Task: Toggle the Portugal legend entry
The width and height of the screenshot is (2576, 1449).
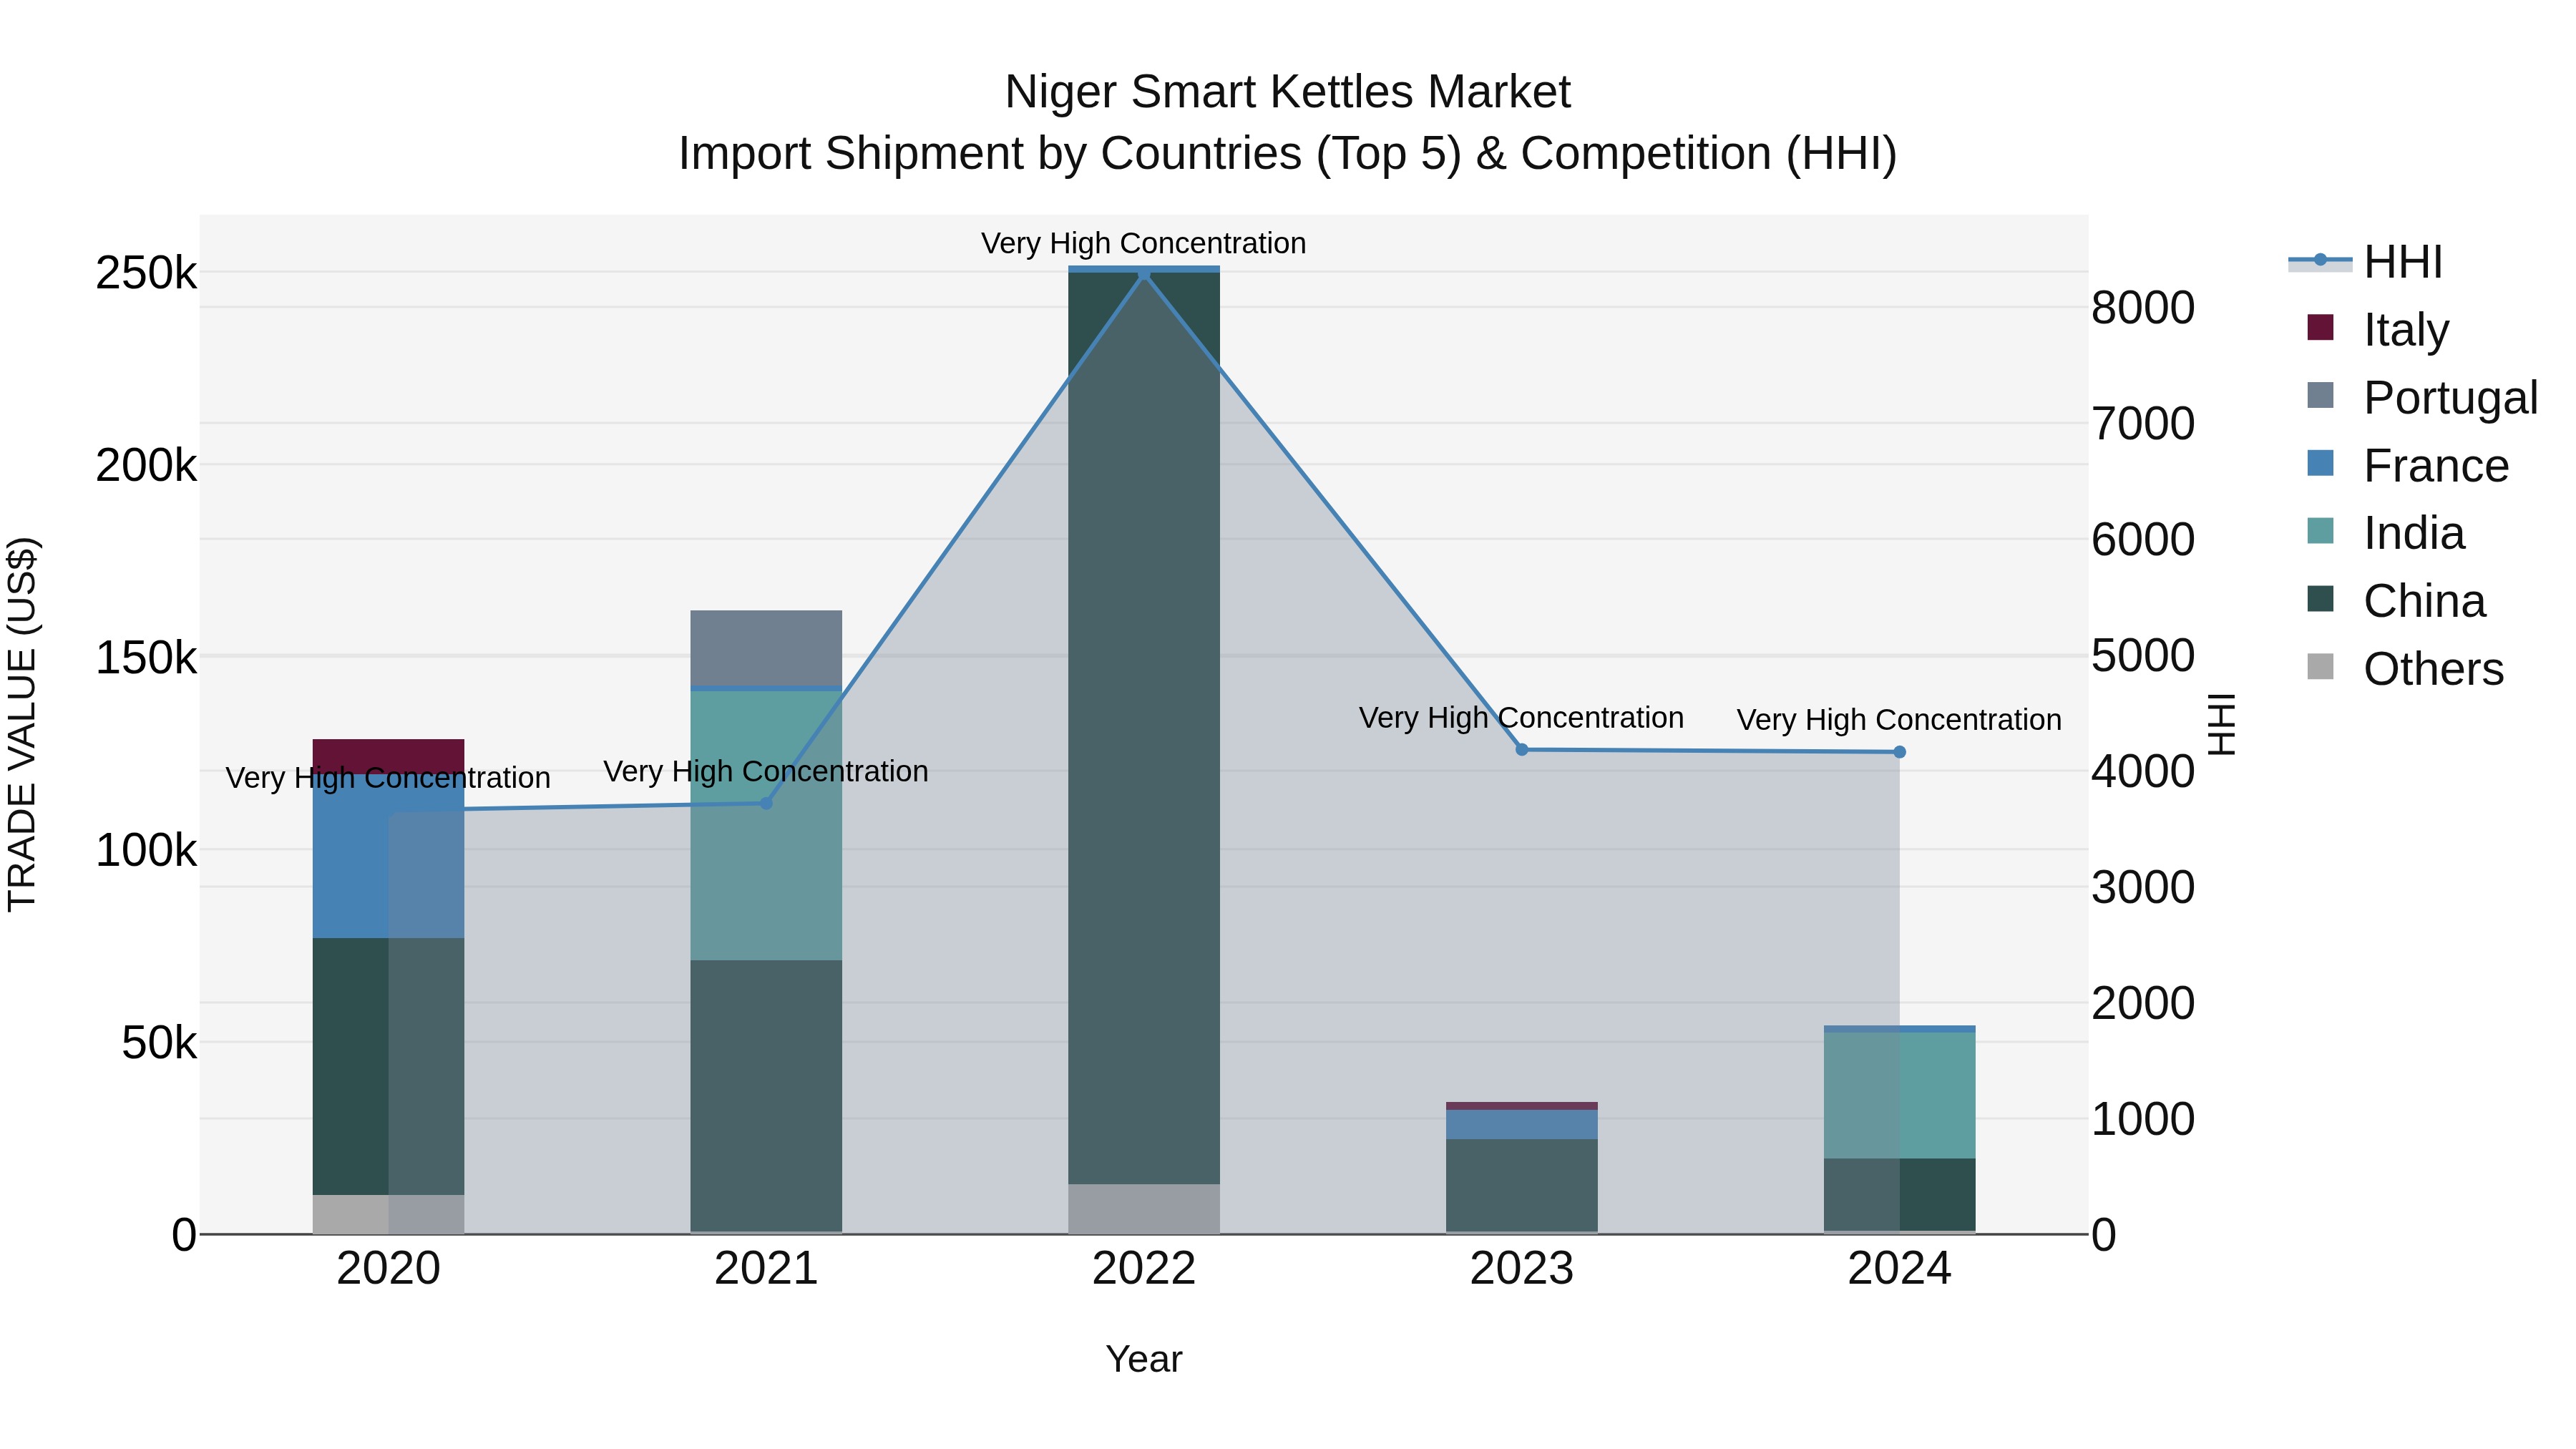Action: [x=2422, y=397]
